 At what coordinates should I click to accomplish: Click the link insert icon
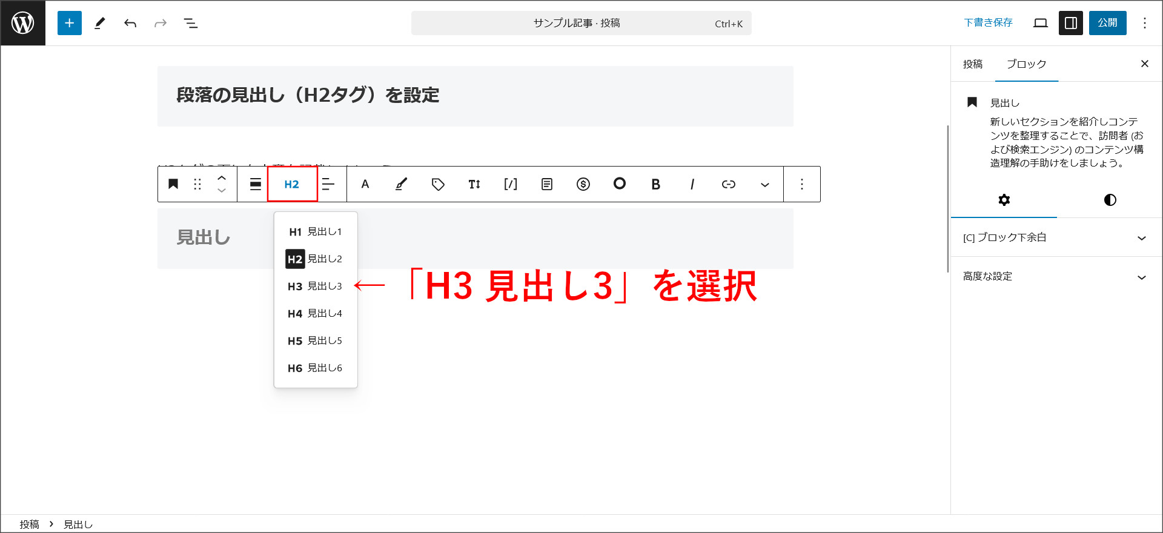tap(728, 184)
